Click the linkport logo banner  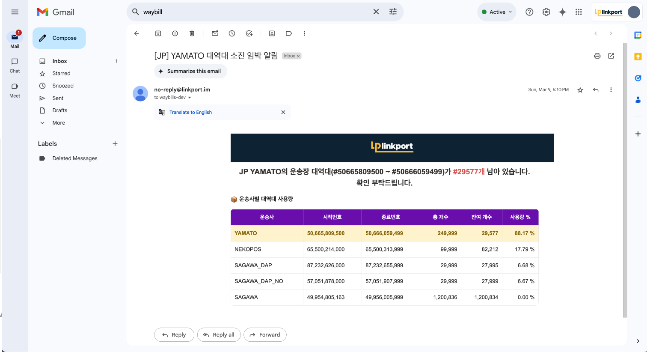392,148
